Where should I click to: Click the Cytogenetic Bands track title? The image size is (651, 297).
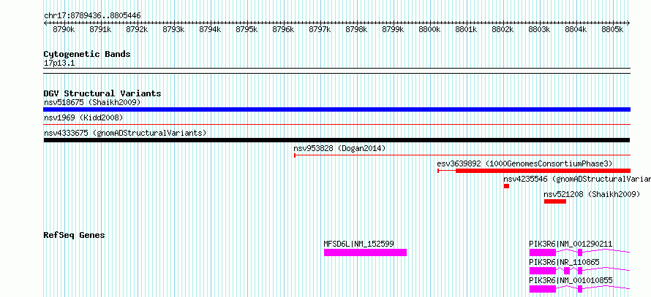(x=87, y=54)
